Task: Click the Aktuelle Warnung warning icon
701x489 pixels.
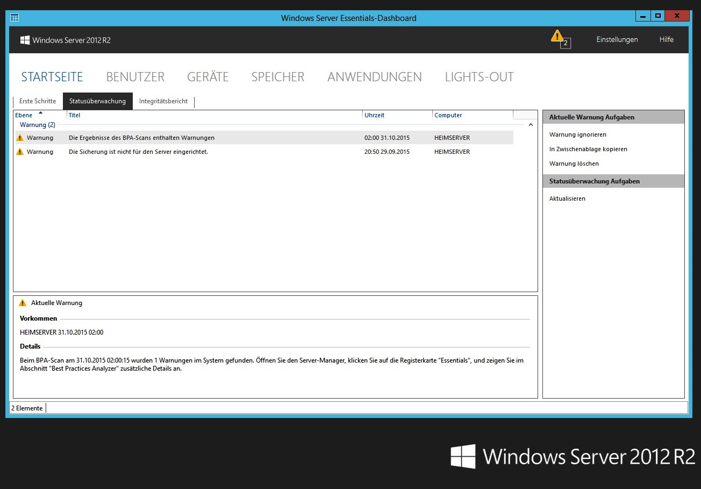Action: click(23, 303)
